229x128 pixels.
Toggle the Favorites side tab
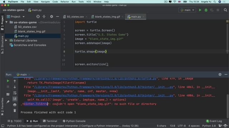(x=2, y=107)
